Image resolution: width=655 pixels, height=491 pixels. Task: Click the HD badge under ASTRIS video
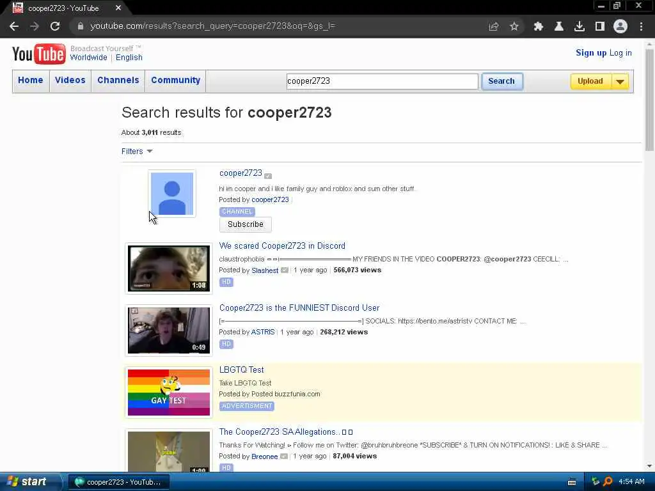226,344
